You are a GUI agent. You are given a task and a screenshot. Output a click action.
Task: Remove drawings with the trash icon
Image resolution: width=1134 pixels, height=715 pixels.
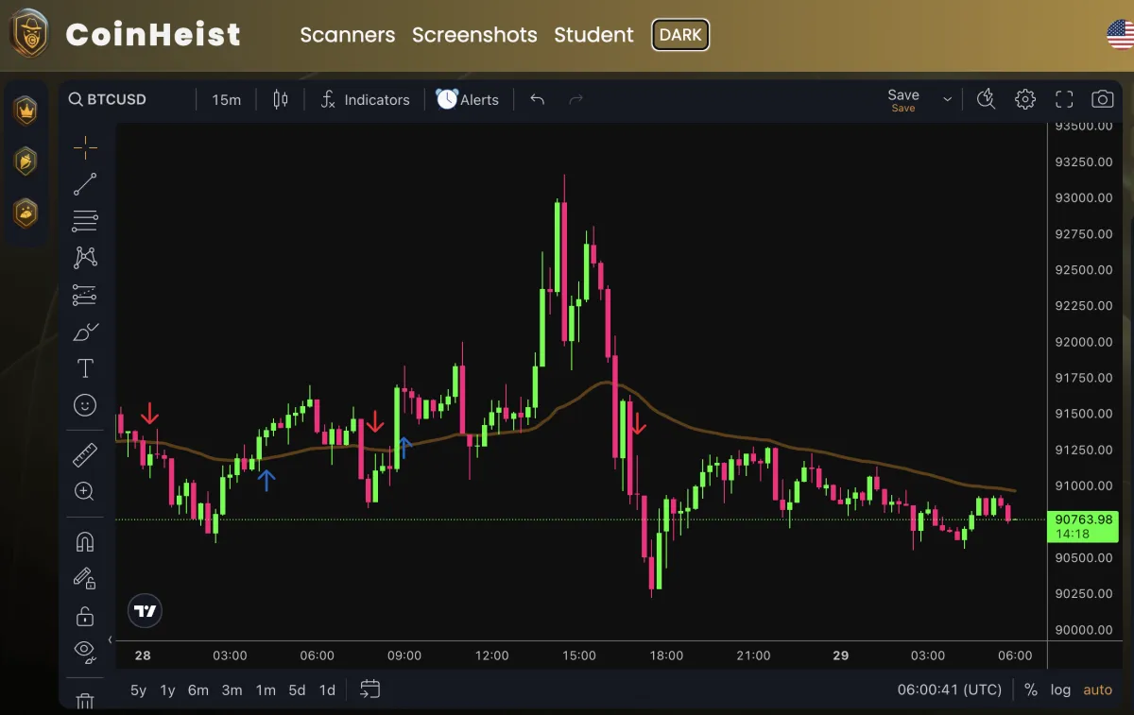(85, 701)
